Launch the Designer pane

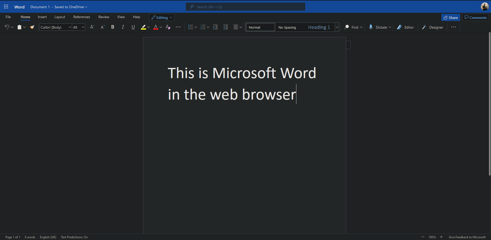pos(432,27)
